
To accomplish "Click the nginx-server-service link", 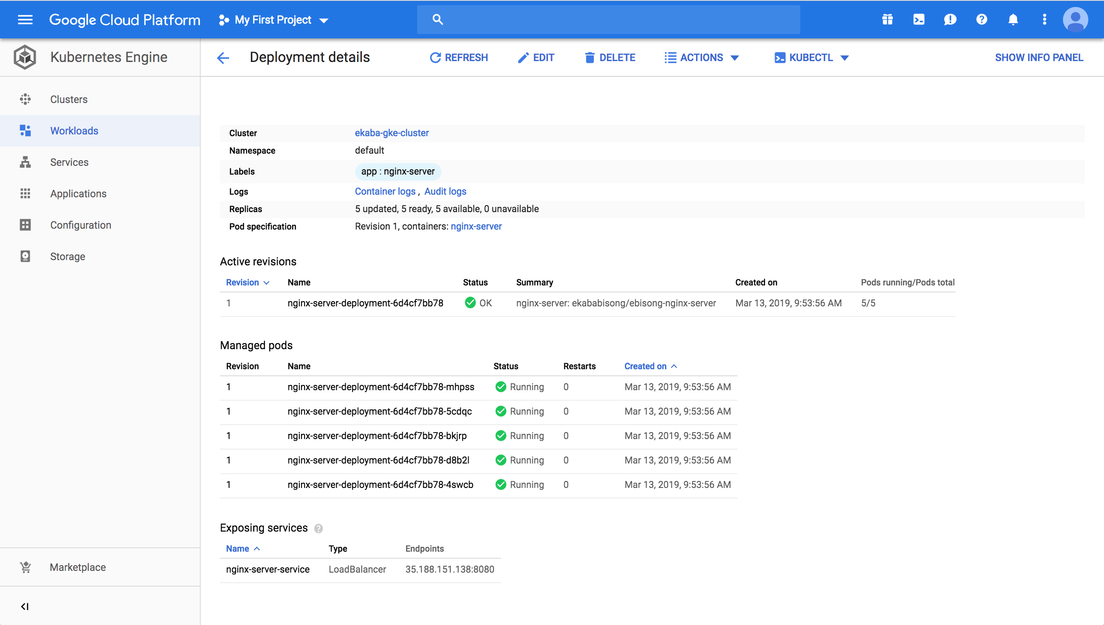I will coord(267,569).
